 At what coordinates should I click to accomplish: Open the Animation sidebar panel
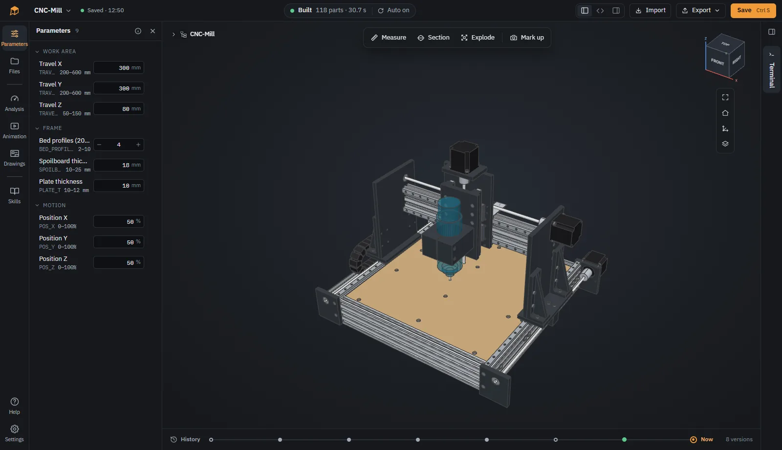pyautogui.click(x=14, y=130)
